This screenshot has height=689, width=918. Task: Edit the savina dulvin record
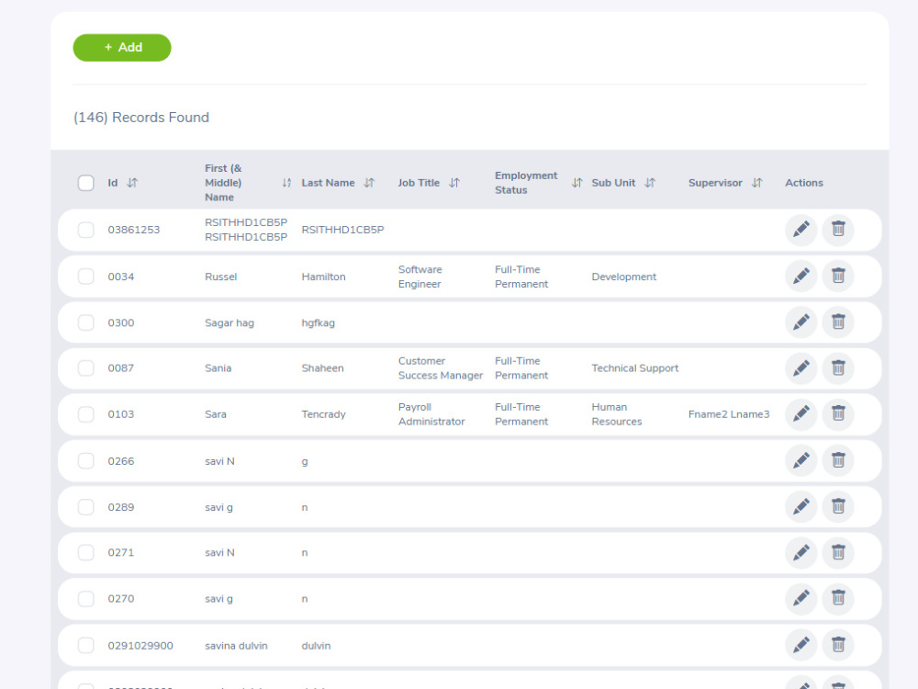[800, 645]
